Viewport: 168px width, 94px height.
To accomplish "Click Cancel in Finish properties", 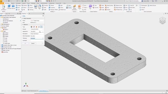I will (x=33, y=43).
